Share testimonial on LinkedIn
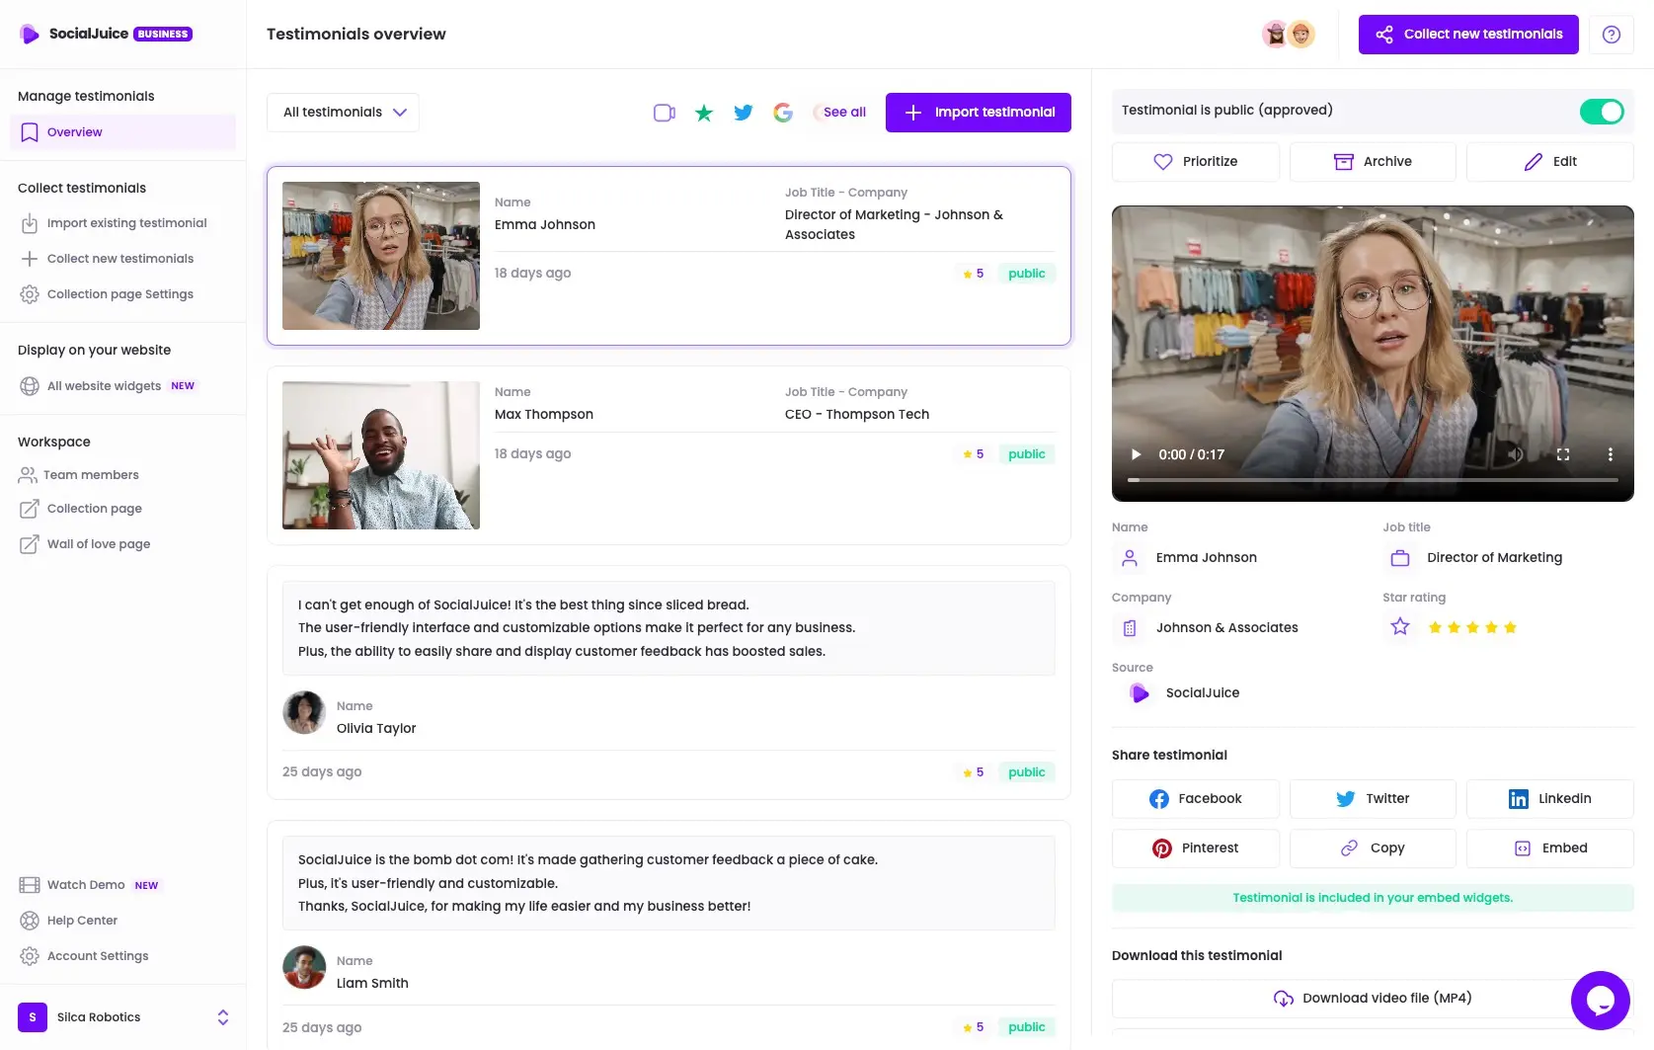1654x1050 pixels. tap(1550, 799)
